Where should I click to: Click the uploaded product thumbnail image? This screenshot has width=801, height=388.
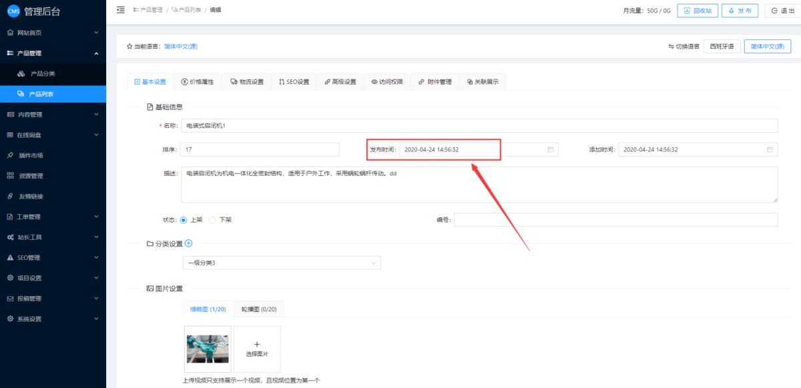coord(208,349)
